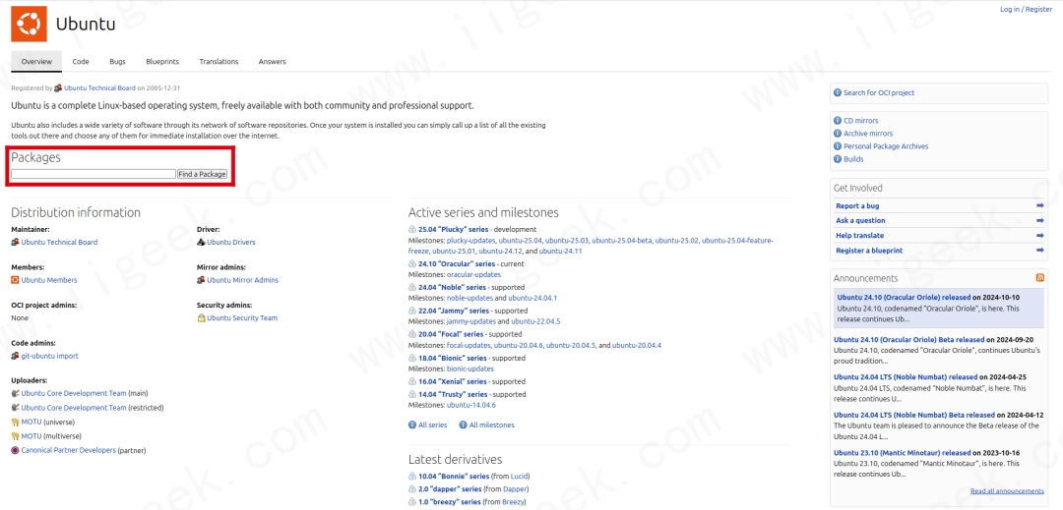The height and width of the screenshot is (510, 1063).
Task: Go to the Translations tab
Action: click(219, 62)
